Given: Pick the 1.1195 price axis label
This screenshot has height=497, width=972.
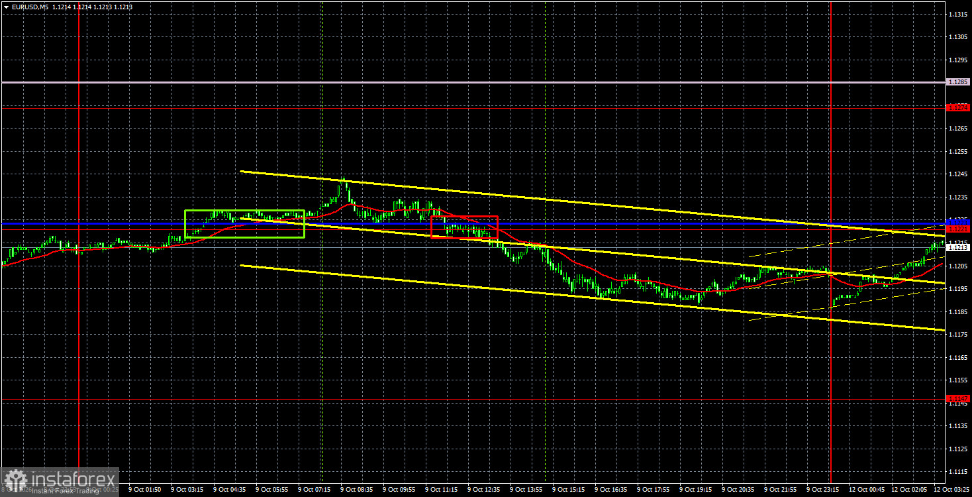Looking at the screenshot, I should (x=958, y=289).
